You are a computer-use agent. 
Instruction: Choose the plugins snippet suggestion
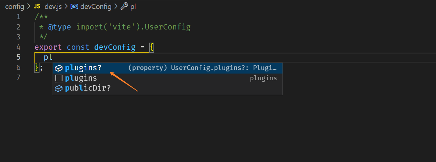click(81, 78)
